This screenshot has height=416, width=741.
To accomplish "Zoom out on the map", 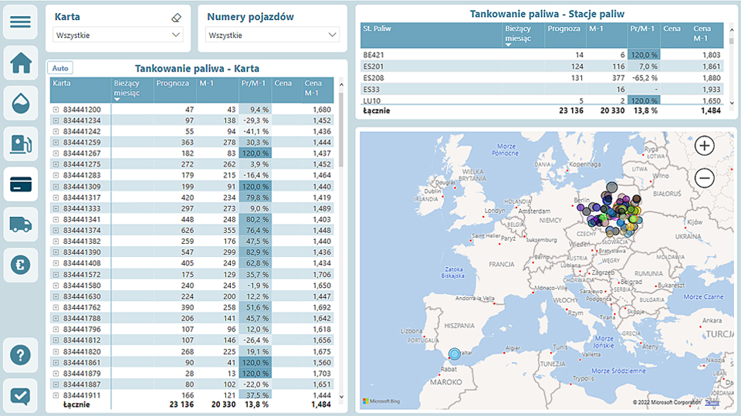I will [704, 178].
